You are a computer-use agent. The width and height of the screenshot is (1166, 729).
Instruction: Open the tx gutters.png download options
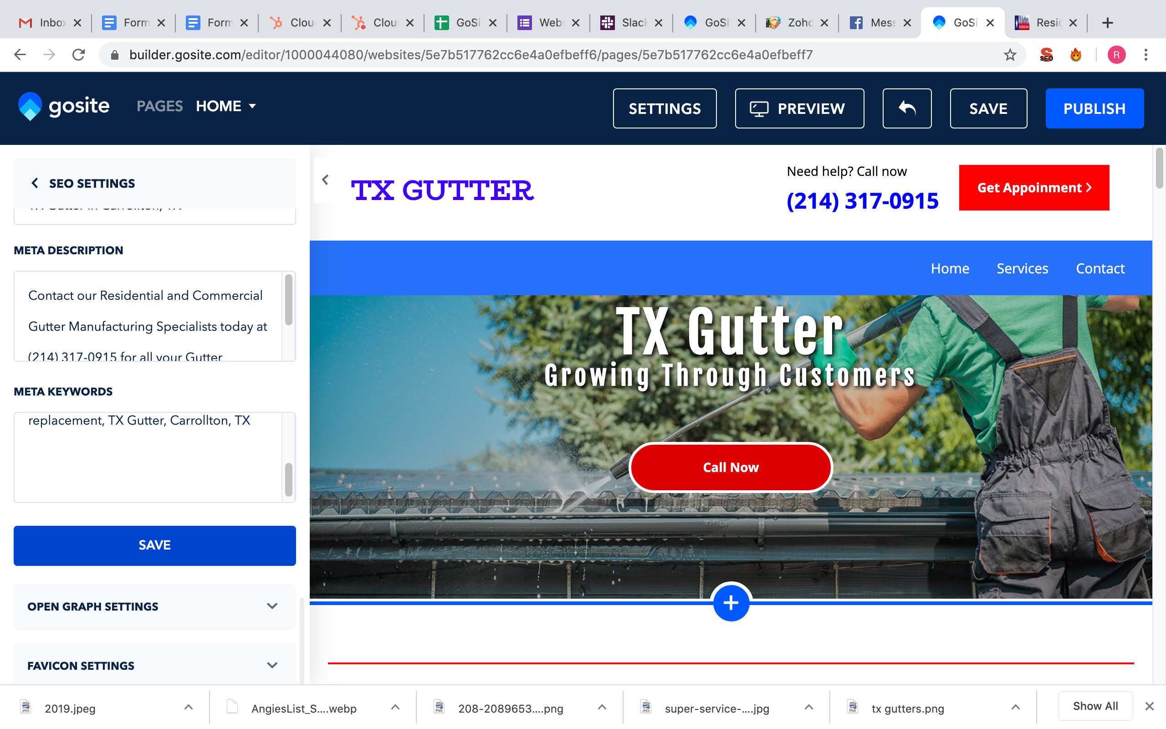point(1015,707)
